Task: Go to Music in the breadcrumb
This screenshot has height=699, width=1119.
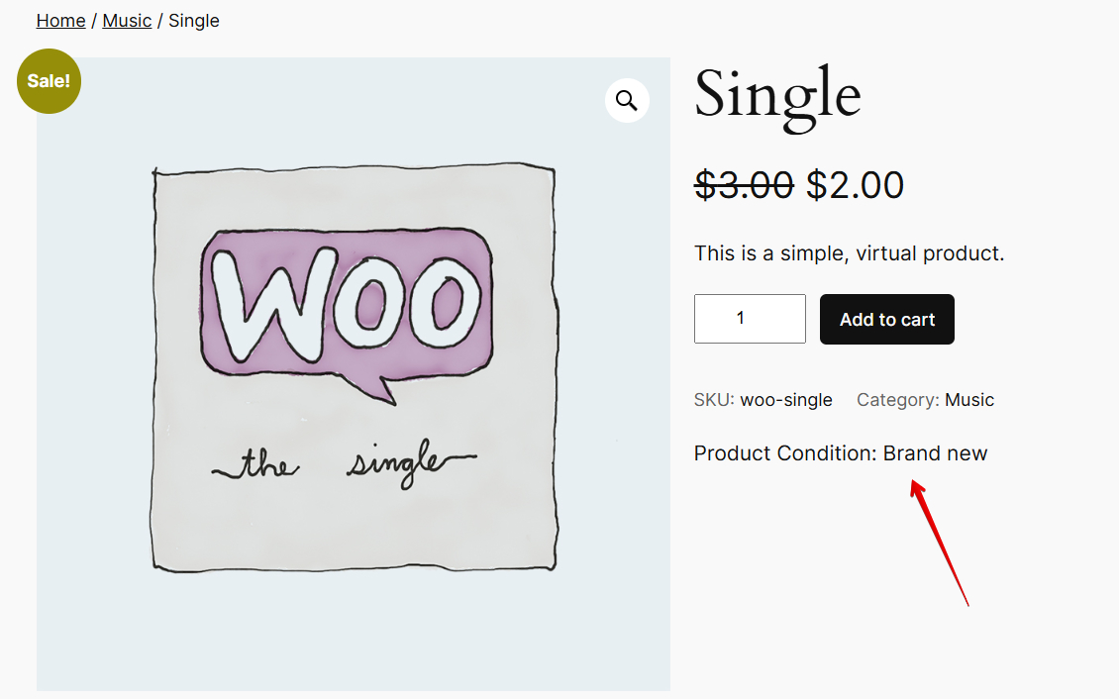Action: tap(127, 20)
